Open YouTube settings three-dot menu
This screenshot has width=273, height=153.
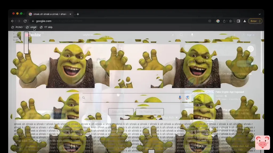[235, 35]
